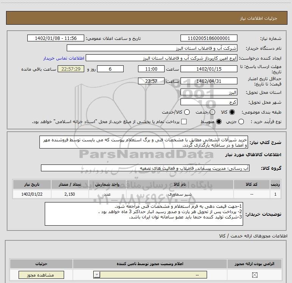This screenshot has height=283, width=292.
Task: Open the اطلاعات تماس خریدار link
Action: [x=64, y=58]
